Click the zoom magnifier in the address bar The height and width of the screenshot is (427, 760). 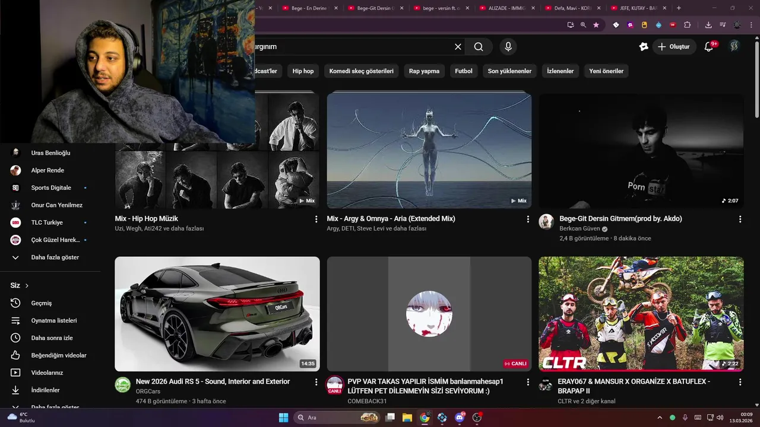[583, 25]
